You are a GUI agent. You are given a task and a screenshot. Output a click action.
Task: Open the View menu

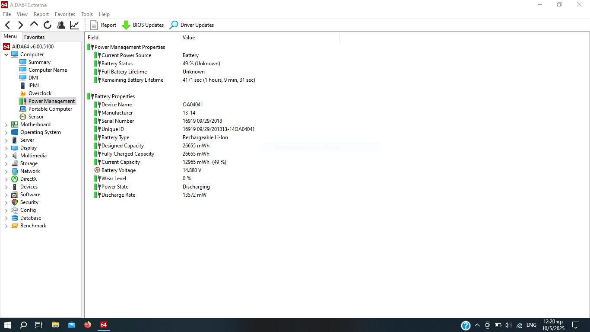[x=22, y=14]
